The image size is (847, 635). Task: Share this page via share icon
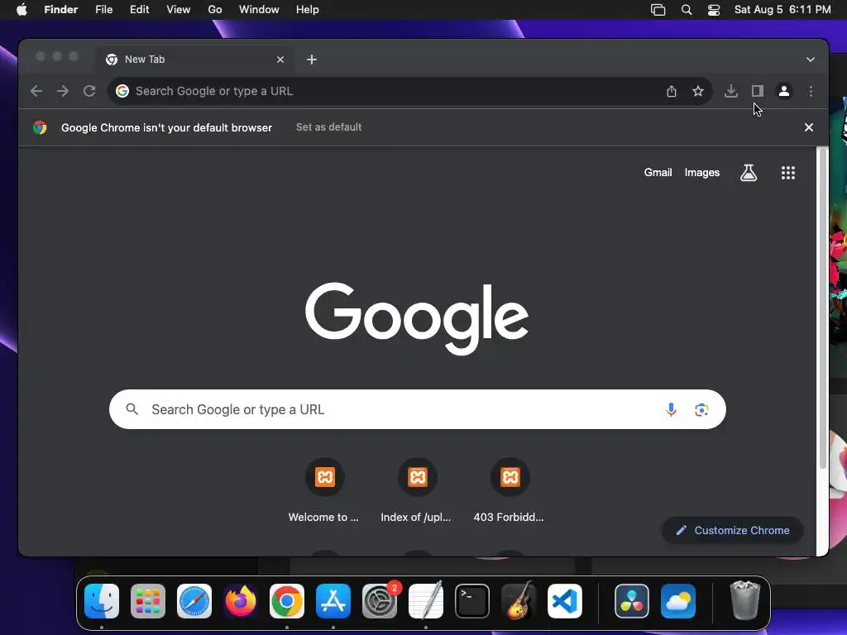pyautogui.click(x=672, y=91)
